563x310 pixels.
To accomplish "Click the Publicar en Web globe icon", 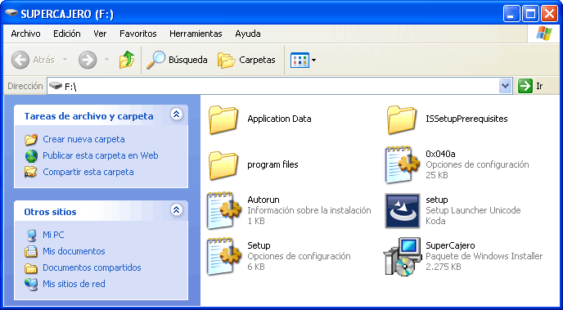I will (31, 155).
